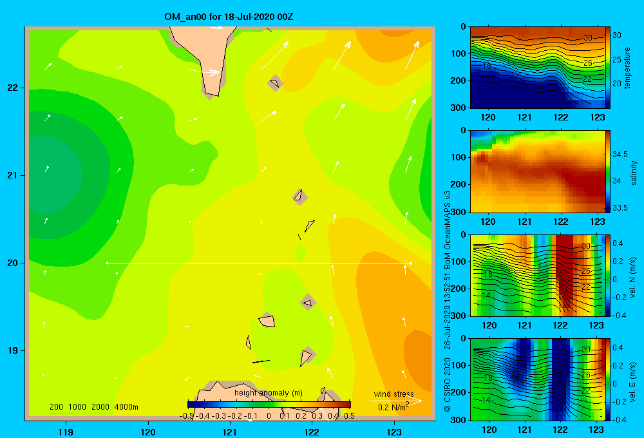
Task: Click longitude label 122 below the main map
Action: (312, 432)
